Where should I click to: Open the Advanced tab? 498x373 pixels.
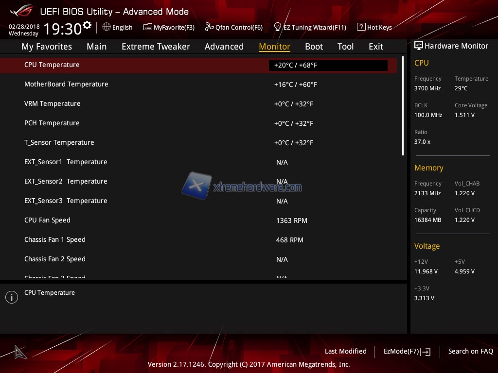coord(224,47)
